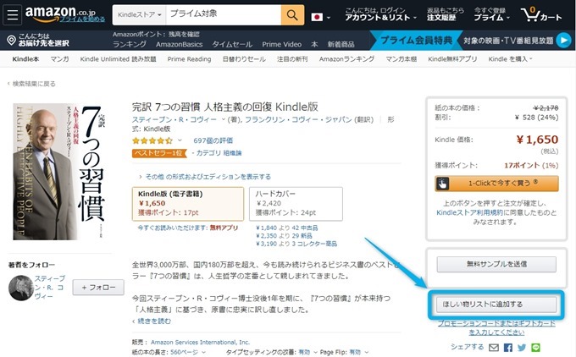This screenshot has height=357, width=576.
Task: Open the ランキング nav item
Action: coord(130,44)
